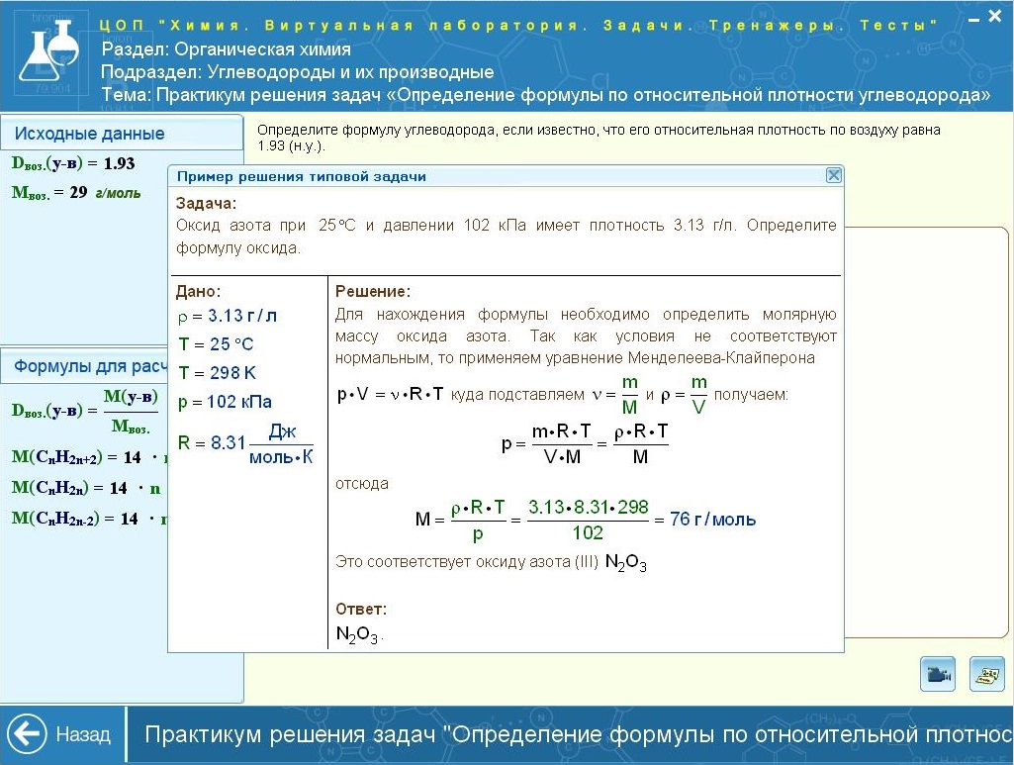Click the alkene formula M(CnH2n)

pyautogui.click(x=62, y=488)
